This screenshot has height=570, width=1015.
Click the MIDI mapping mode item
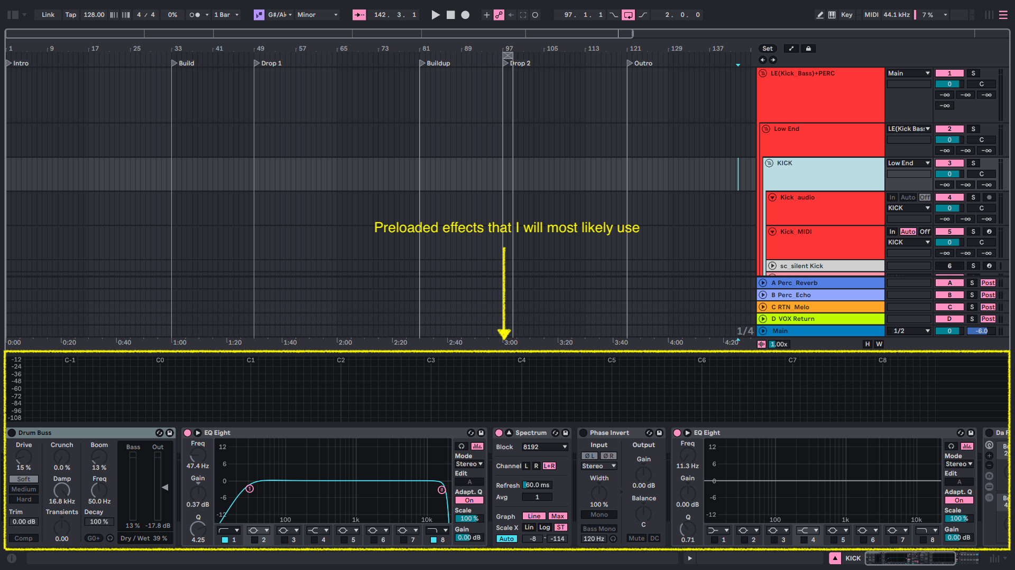point(871,15)
